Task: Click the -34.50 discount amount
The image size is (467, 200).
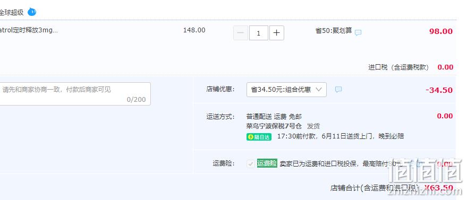Action: (439, 90)
